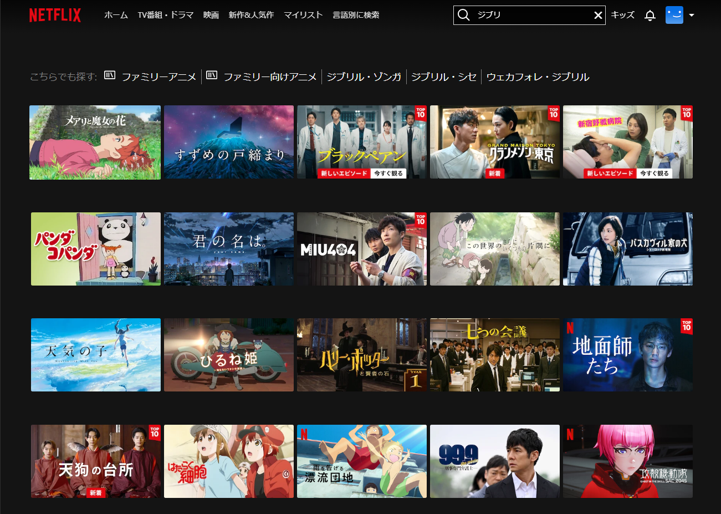Click the Netflix logo

coord(55,15)
